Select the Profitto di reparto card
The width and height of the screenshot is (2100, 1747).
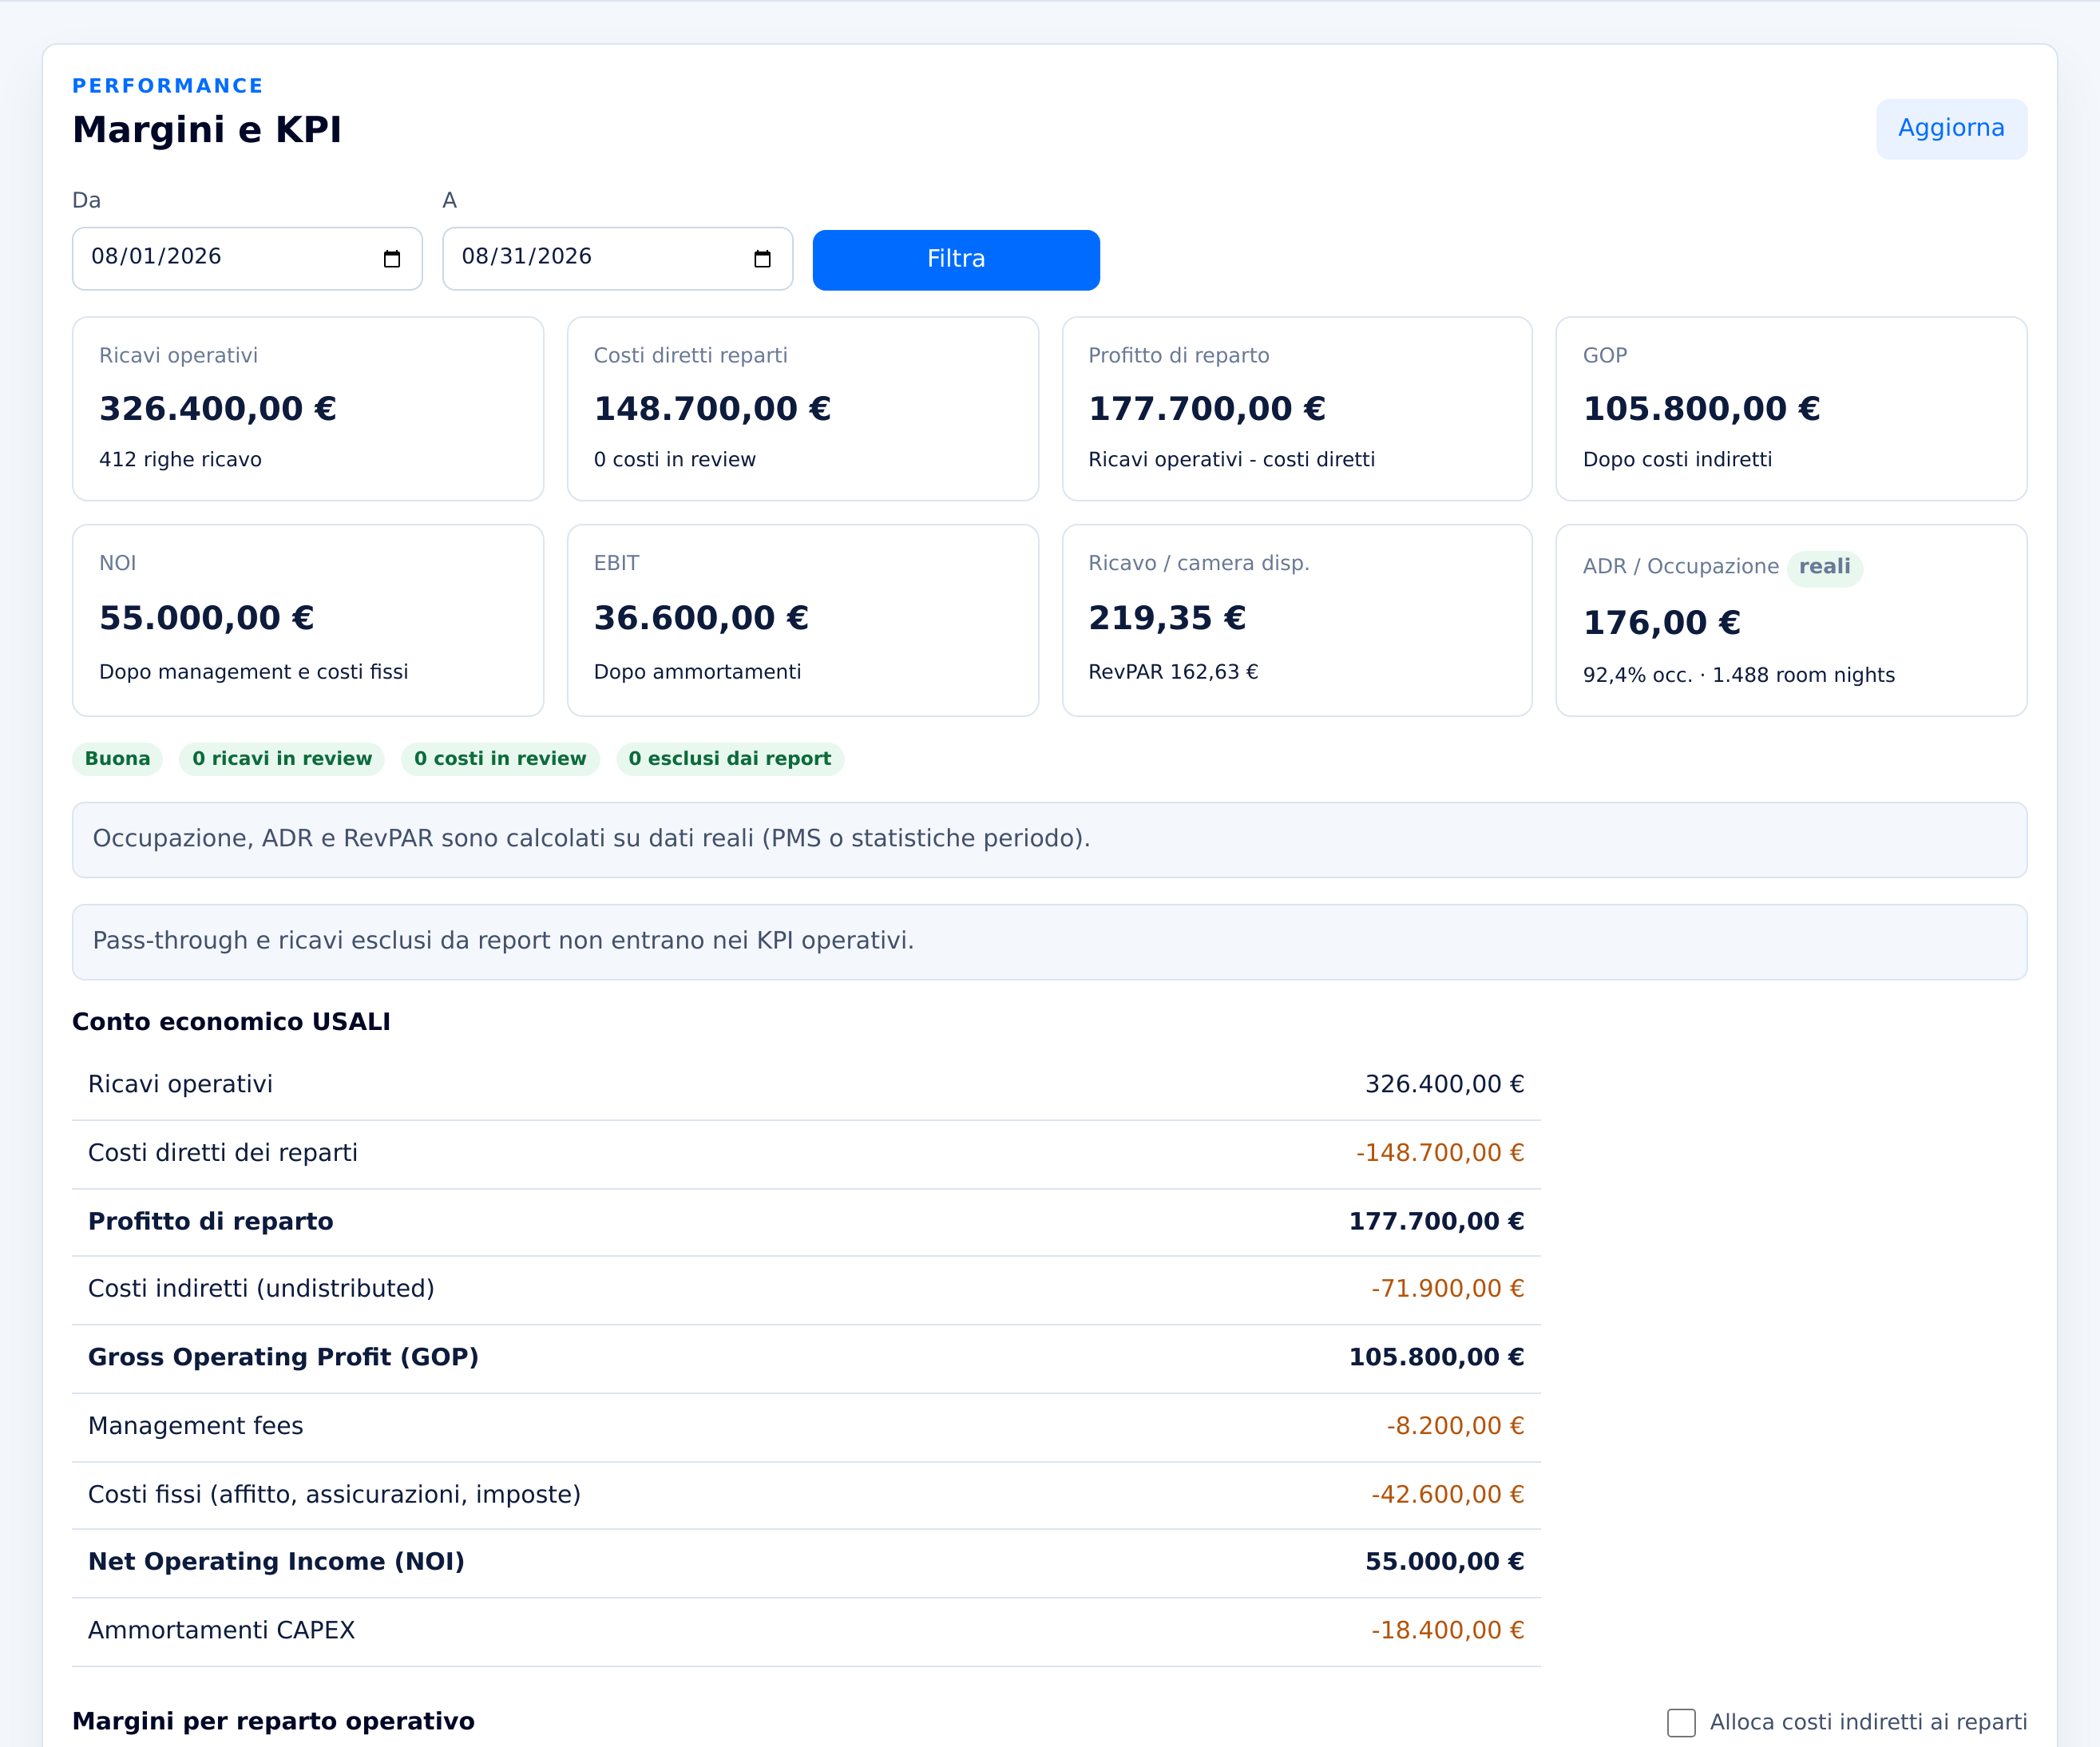(x=1297, y=409)
